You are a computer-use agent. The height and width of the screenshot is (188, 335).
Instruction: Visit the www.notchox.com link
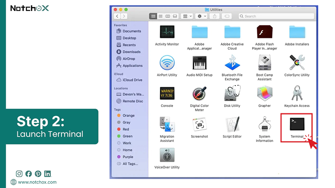tap(37, 182)
